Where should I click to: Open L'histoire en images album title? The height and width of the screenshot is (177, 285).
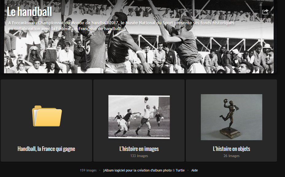139,149
